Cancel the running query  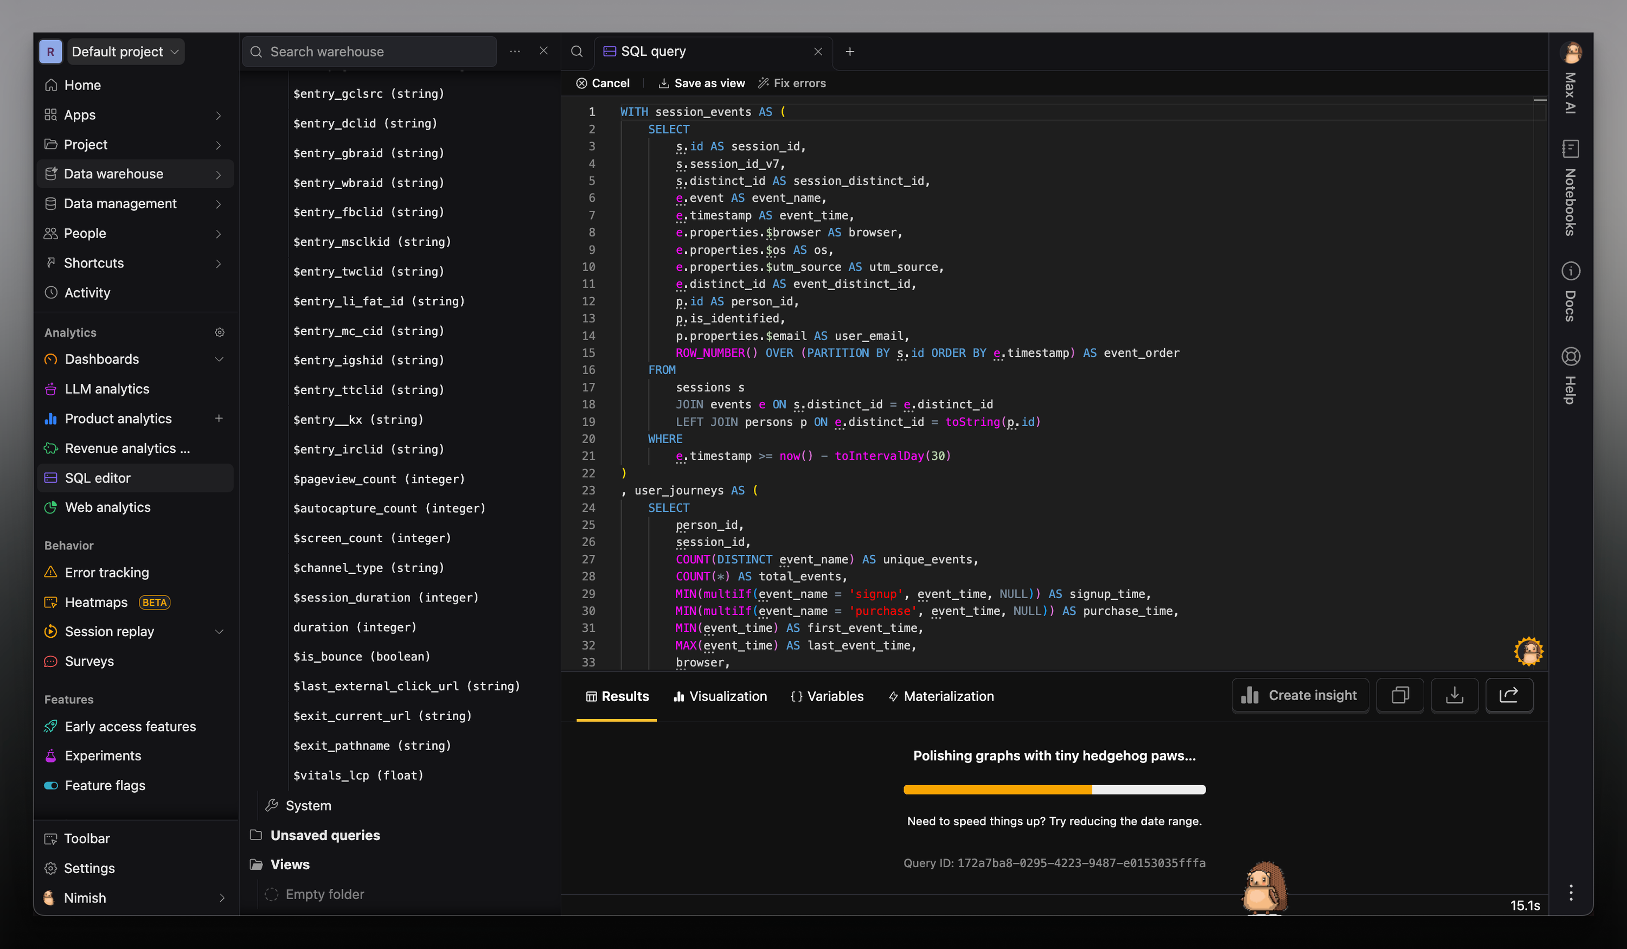click(x=603, y=84)
